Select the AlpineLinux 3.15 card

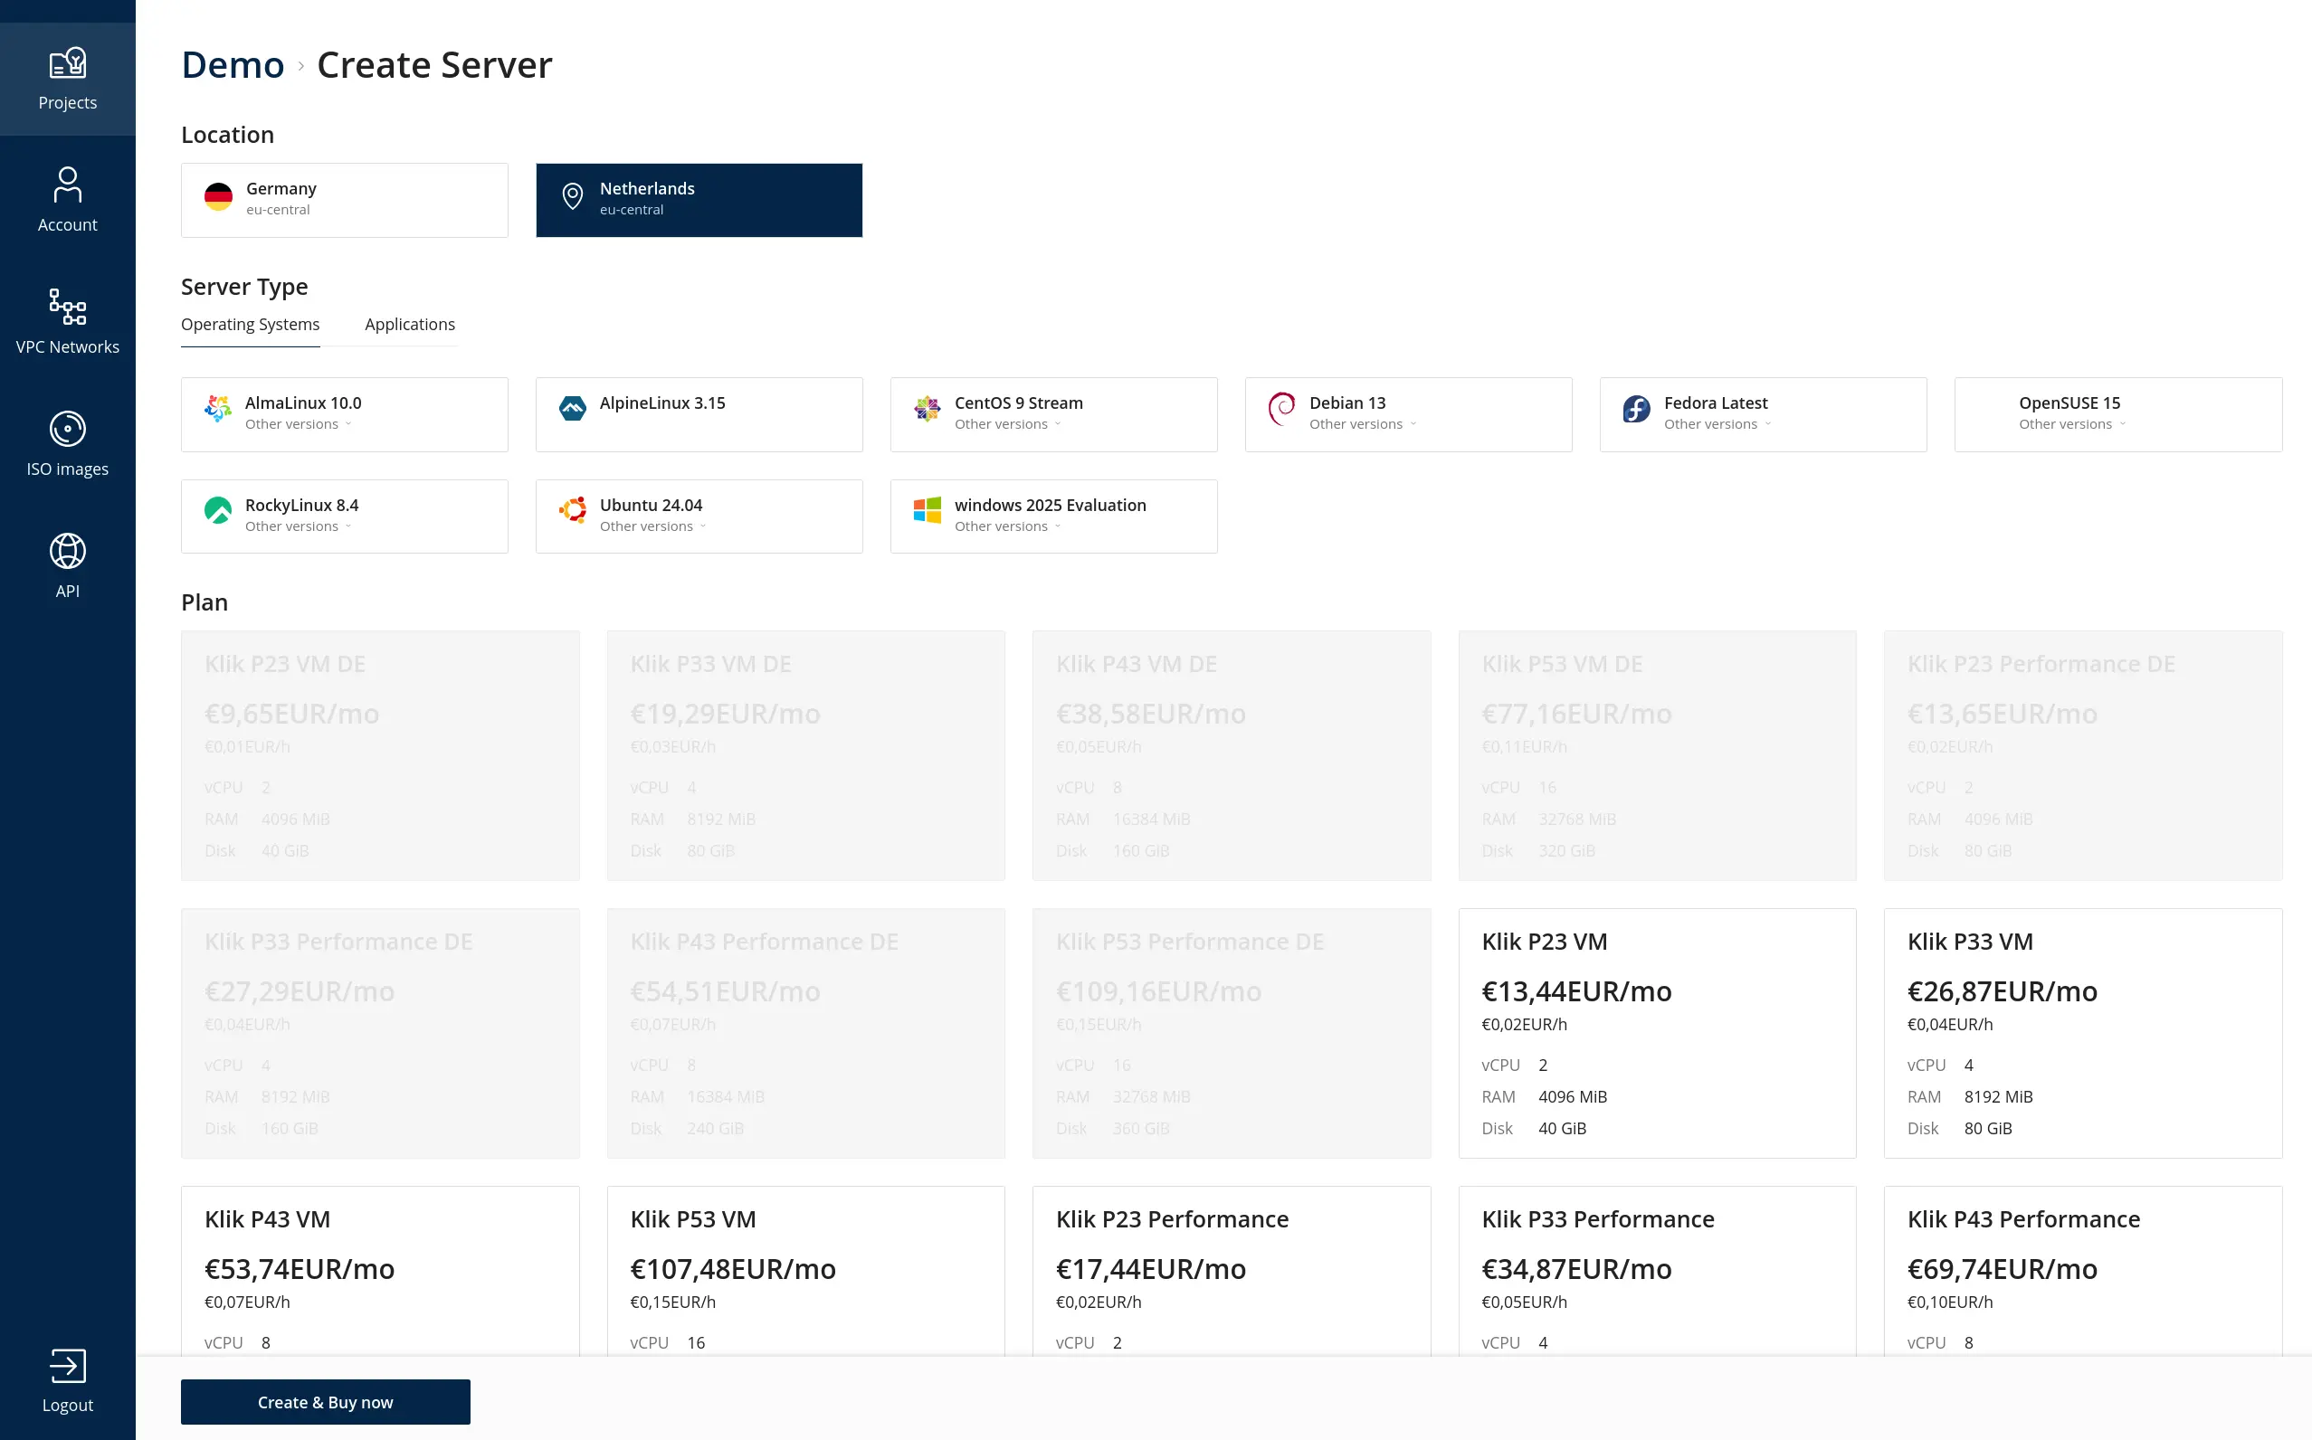(699, 414)
